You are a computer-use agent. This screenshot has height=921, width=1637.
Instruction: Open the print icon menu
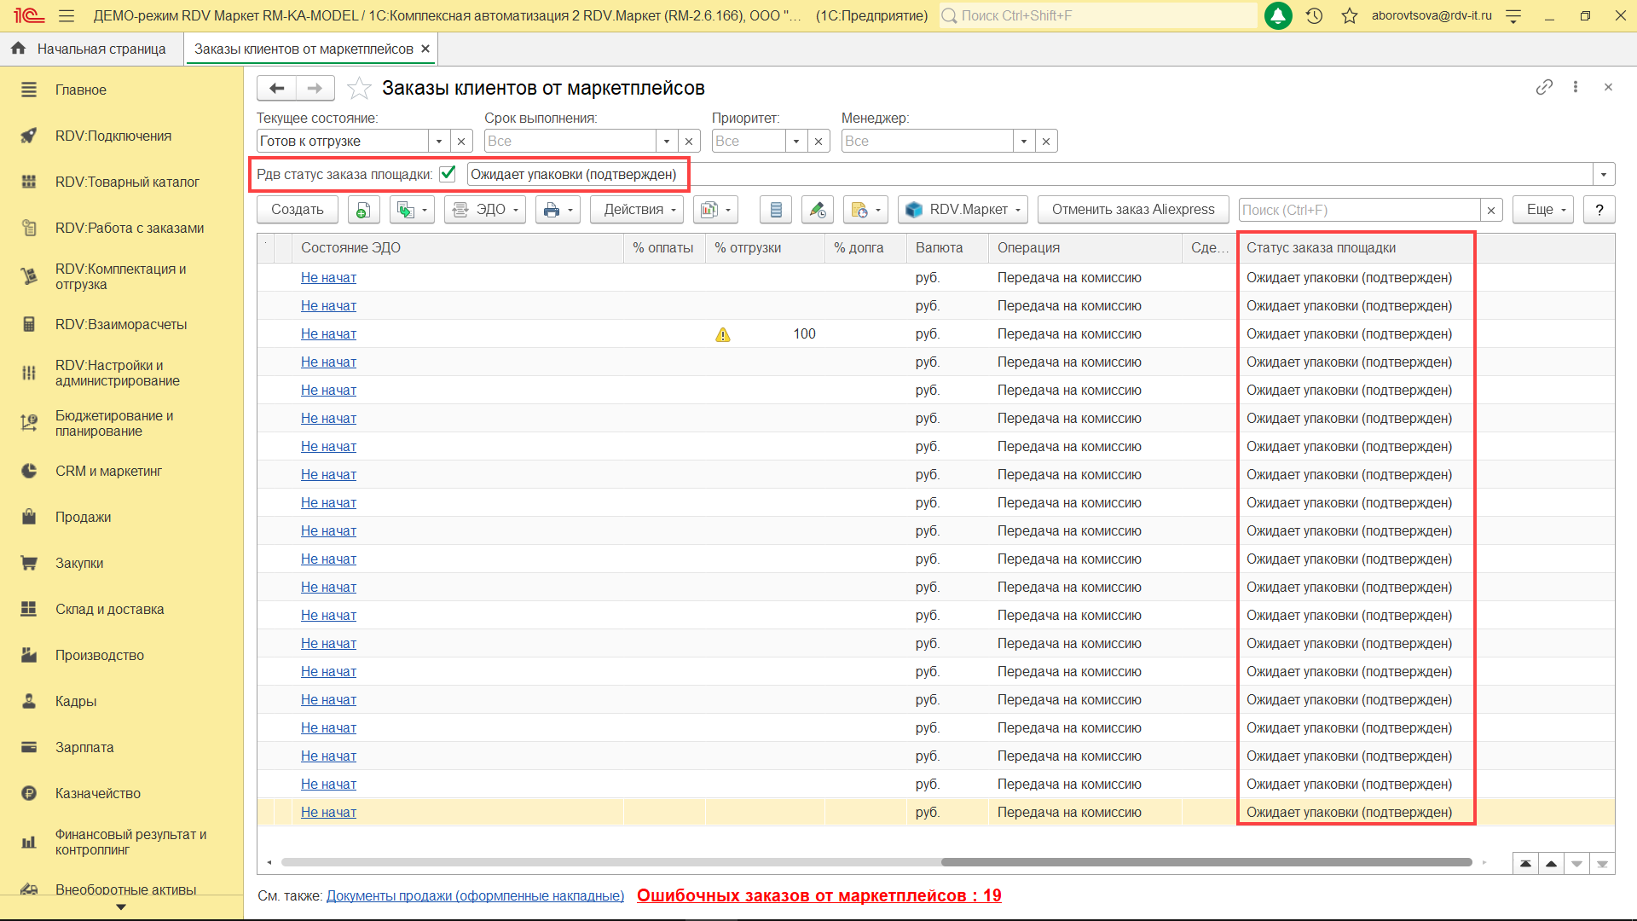pos(558,210)
